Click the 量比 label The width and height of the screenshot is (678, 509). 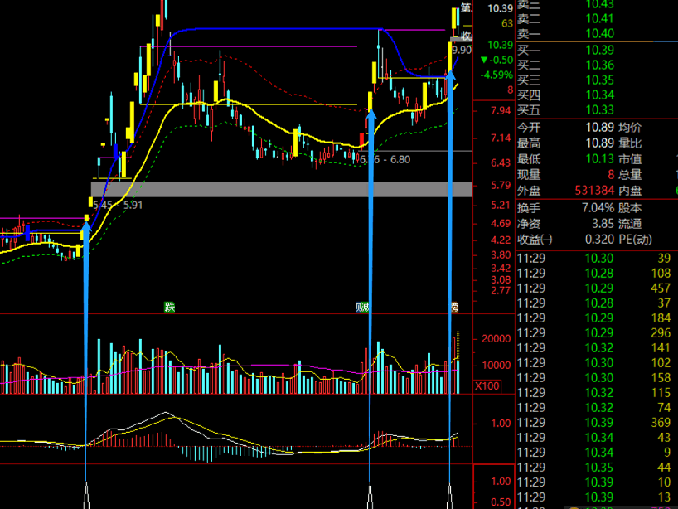(630, 143)
